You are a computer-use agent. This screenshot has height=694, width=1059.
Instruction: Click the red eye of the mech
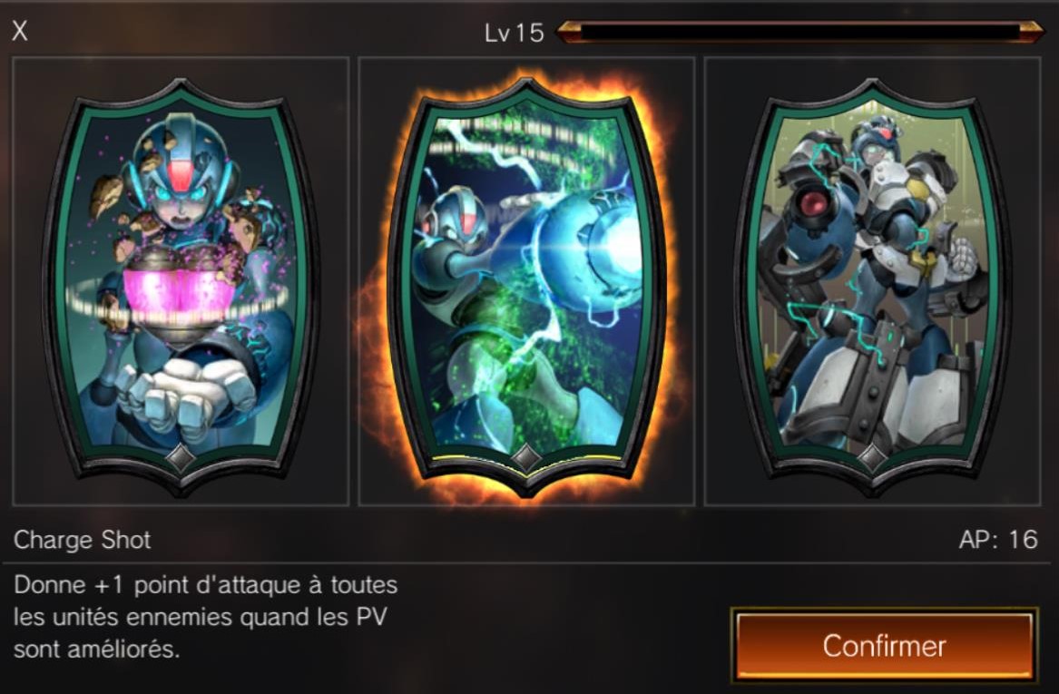click(x=815, y=201)
